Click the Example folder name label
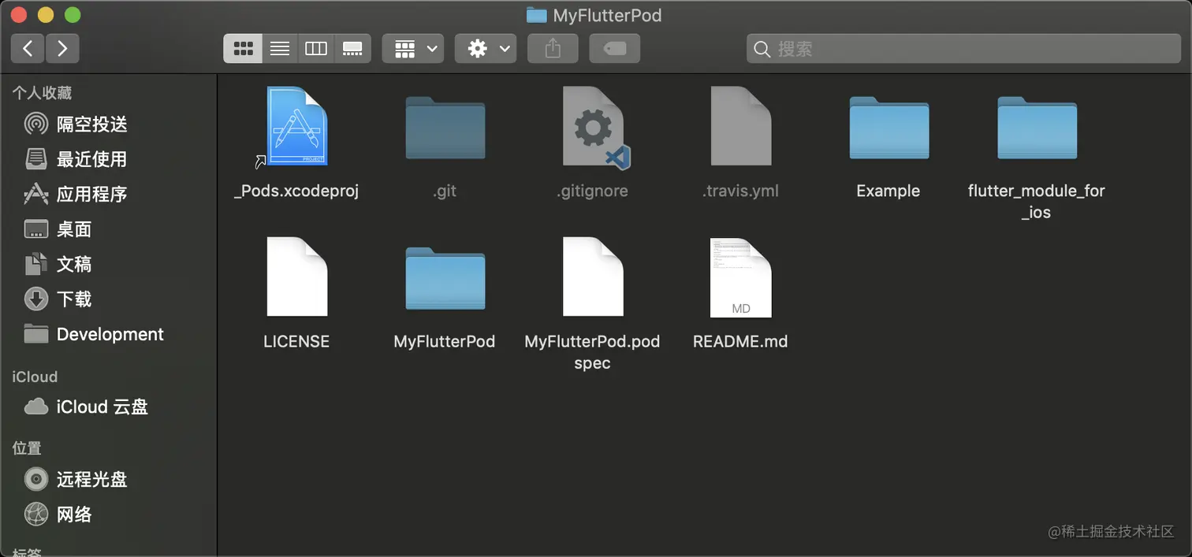 click(888, 191)
